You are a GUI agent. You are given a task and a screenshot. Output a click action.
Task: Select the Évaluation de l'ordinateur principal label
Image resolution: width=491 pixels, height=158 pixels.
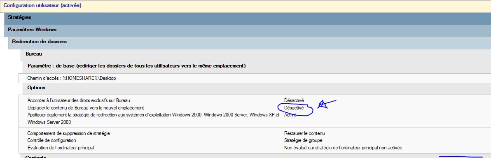tap(61, 148)
